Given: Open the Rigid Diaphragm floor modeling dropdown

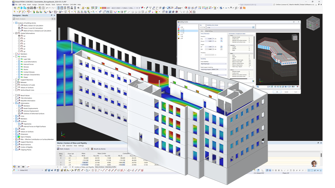Looking at the screenshot, I should (x=226, y=64).
